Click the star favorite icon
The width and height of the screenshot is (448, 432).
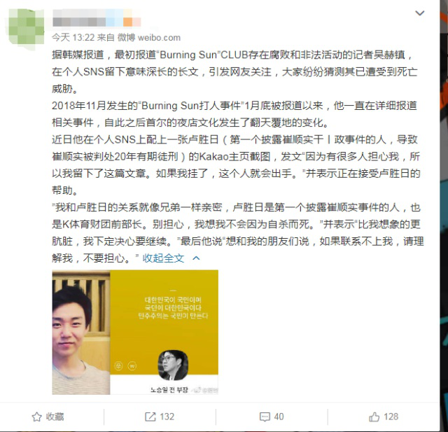(36, 417)
